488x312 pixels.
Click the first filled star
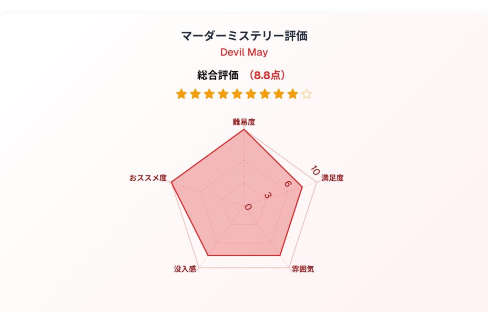coord(181,94)
